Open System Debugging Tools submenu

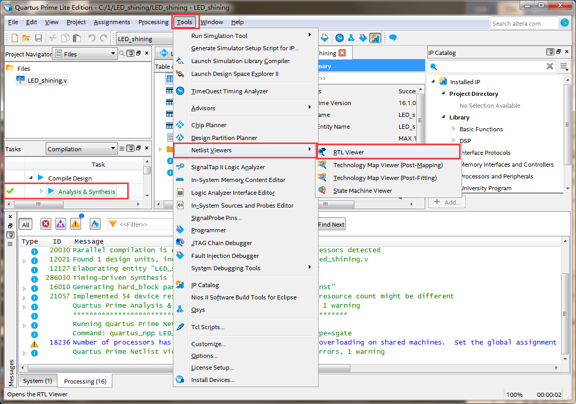pos(245,268)
